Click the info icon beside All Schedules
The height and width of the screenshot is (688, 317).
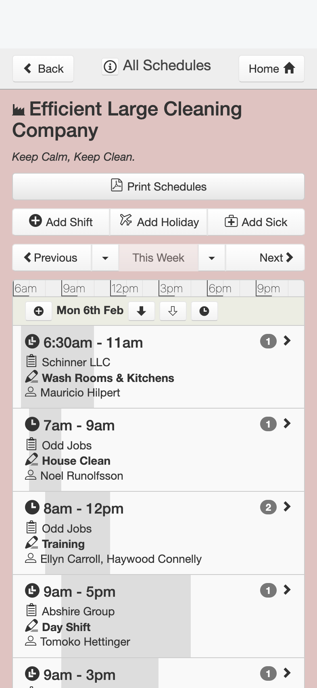point(110,66)
